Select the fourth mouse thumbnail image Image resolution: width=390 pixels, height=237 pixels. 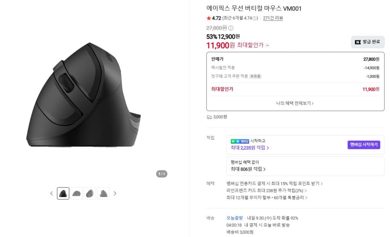104,194
